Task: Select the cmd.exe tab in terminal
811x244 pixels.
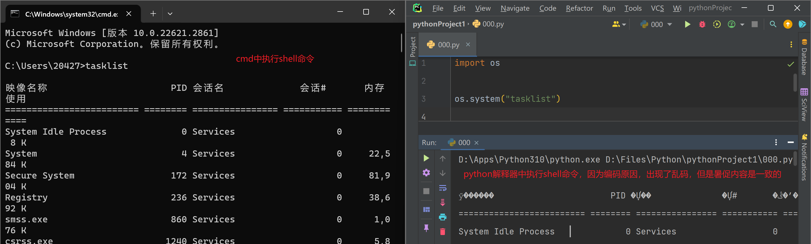Action: (73, 14)
